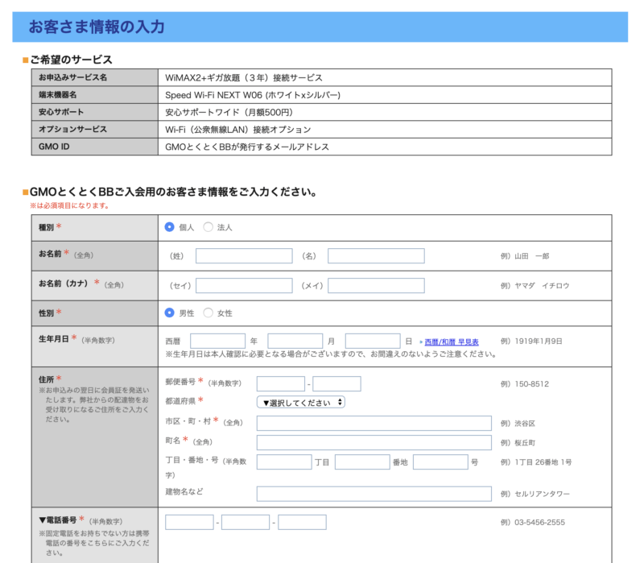
Task: Click the first name (名) input field
Action: (374, 255)
